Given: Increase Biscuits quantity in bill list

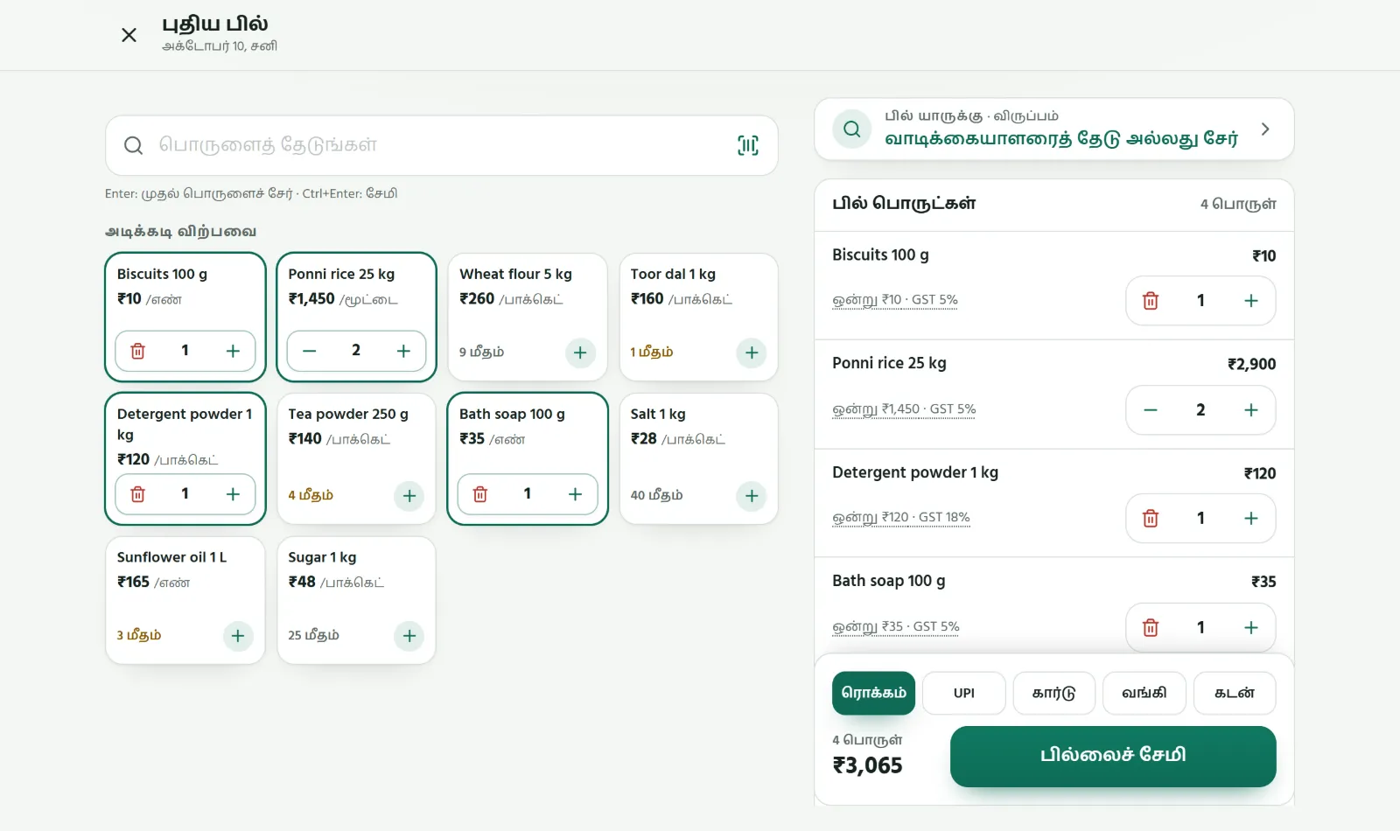Looking at the screenshot, I should tap(1251, 301).
